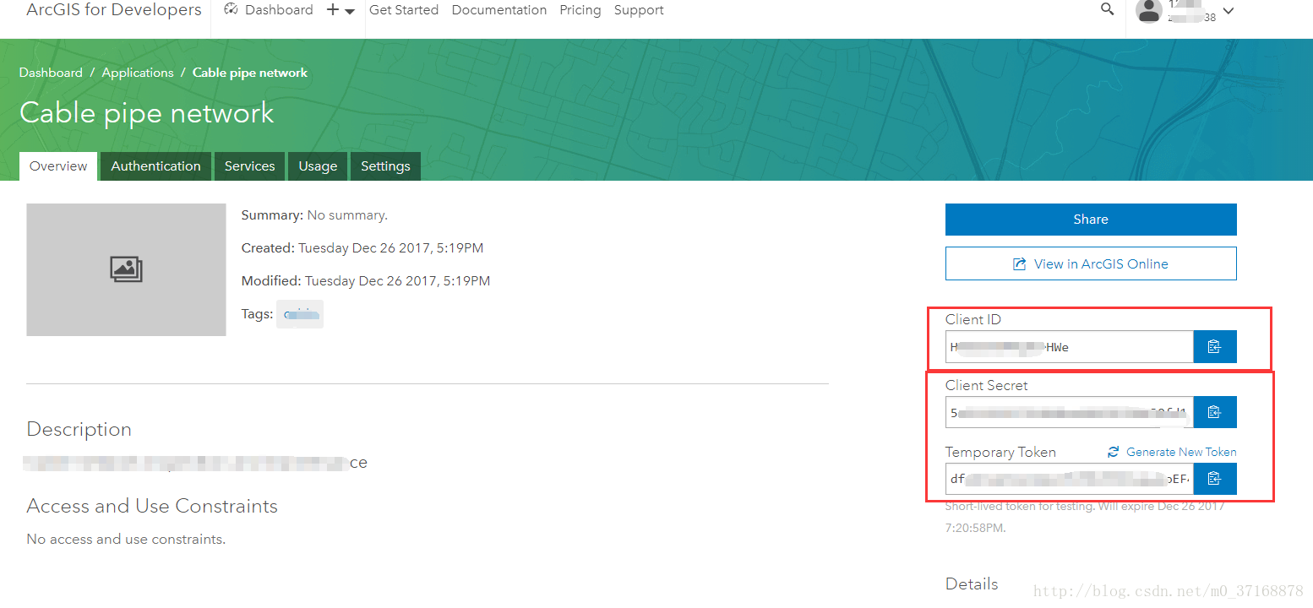Open the Documentation menu item
Image resolution: width=1313 pixels, height=608 pixels.
[x=499, y=10]
